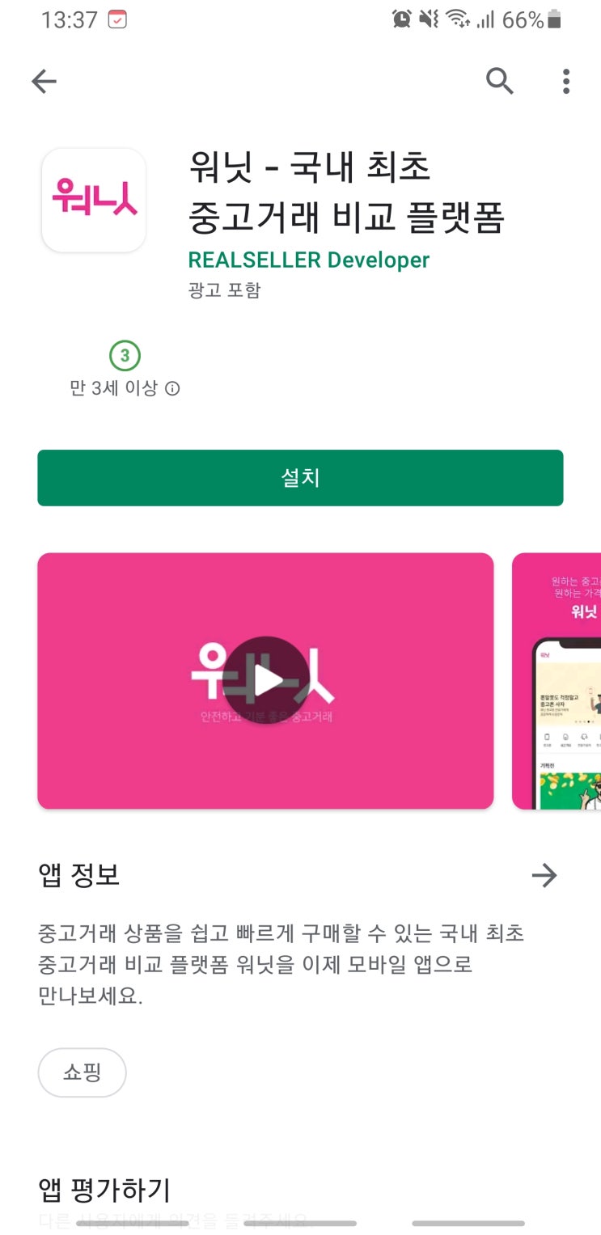Play the promo video
Image resolution: width=601 pixels, height=1235 pixels.
coord(265,680)
